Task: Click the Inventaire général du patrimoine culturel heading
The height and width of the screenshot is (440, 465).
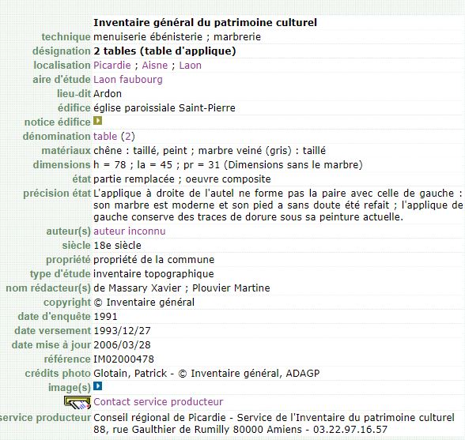Action: [x=206, y=23]
